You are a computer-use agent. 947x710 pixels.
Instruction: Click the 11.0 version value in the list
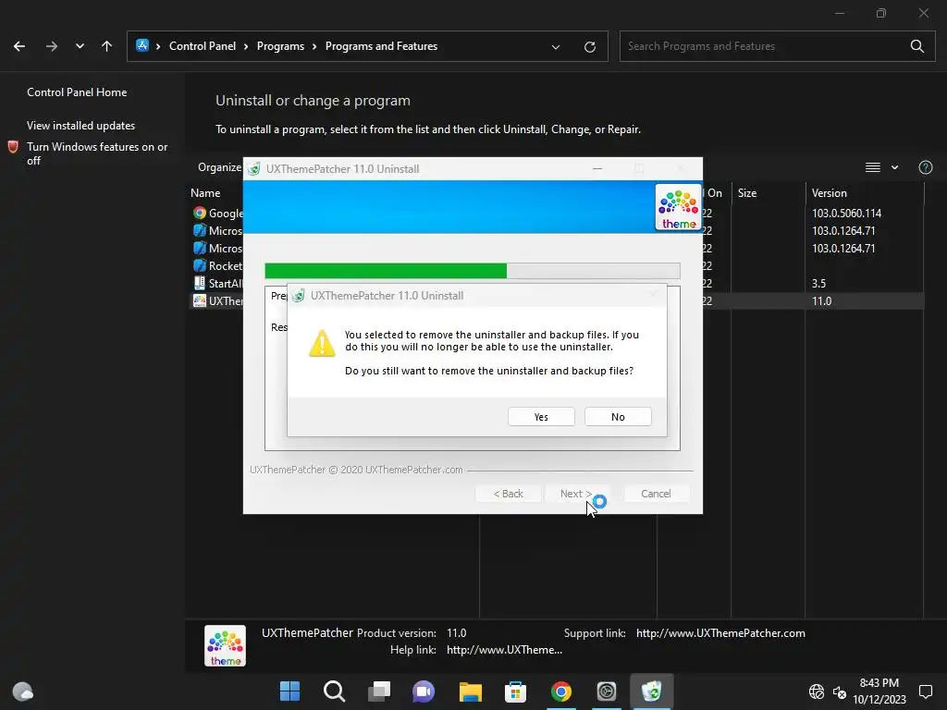[821, 300]
